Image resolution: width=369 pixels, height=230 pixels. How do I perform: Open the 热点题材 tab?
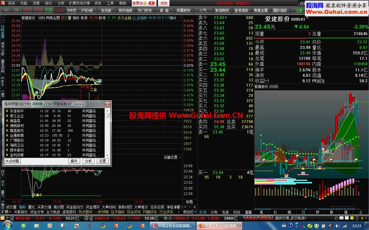[86, 212]
